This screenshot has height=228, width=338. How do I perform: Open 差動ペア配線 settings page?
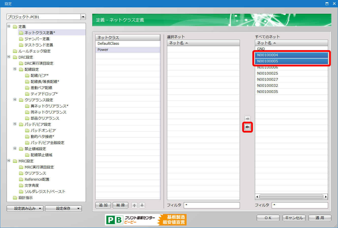click(x=41, y=88)
